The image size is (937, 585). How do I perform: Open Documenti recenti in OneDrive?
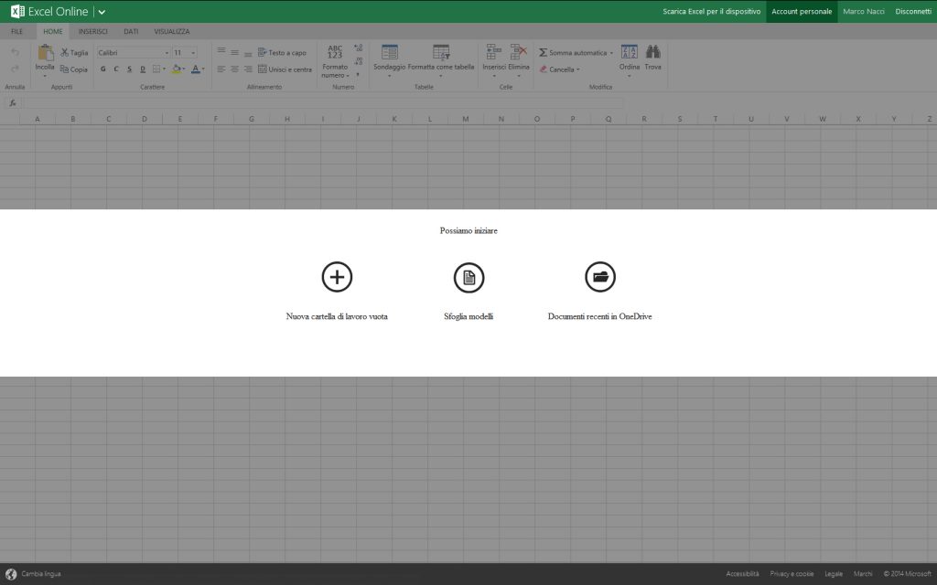pos(600,276)
